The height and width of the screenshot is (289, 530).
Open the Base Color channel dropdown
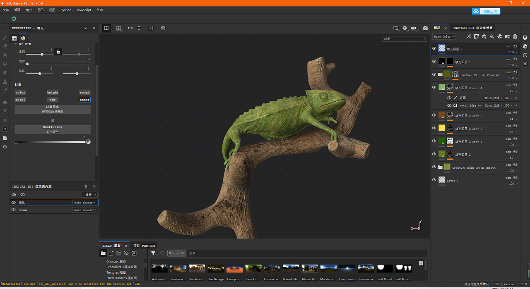(444, 36)
